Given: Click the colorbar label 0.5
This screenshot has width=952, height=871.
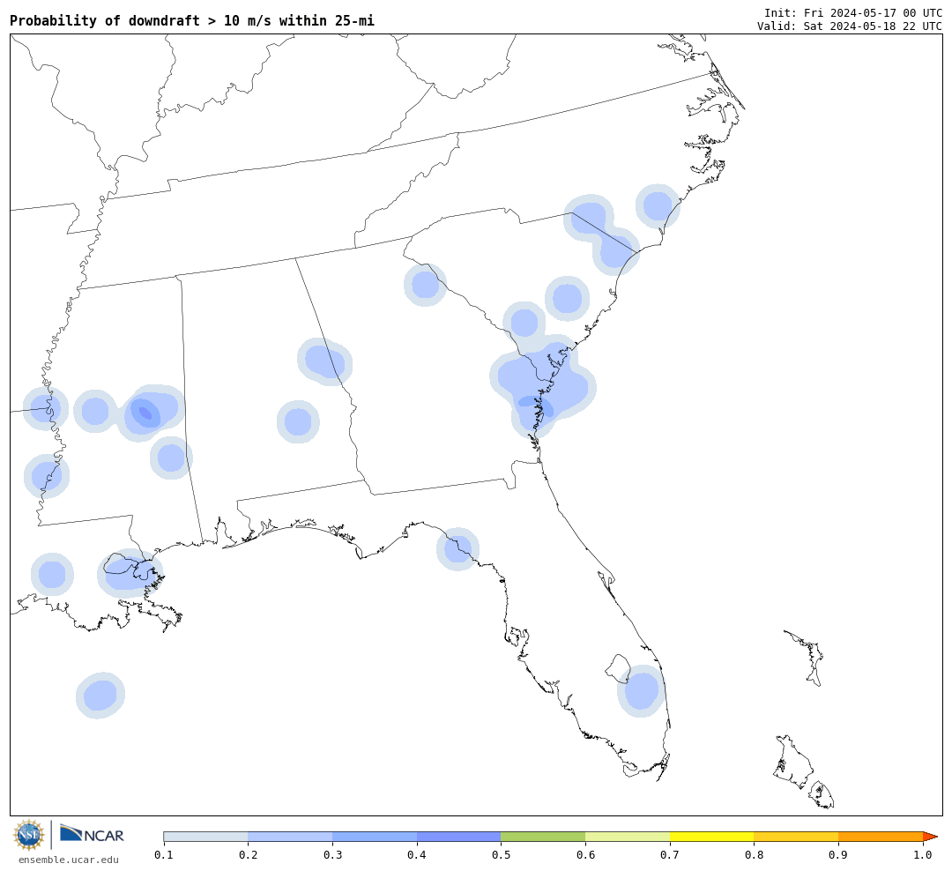Looking at the screenshot, I should pos(501,855).
